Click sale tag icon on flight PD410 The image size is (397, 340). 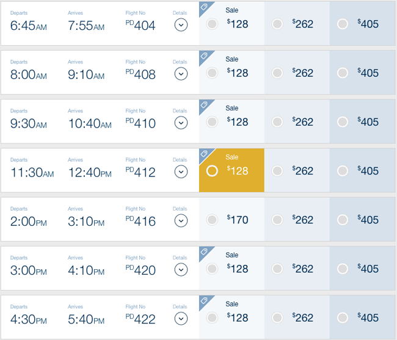point(204,104)
